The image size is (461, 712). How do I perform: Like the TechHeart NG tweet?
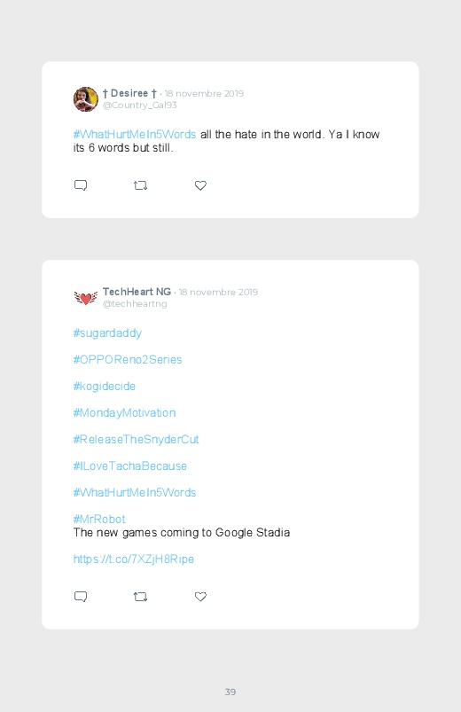click(x=200, y=597)
